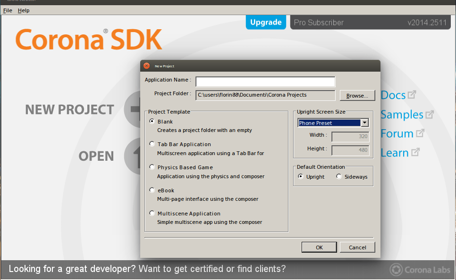This screenshot has height=280, width=456.
Task: Click the external-link icon next to Samples
Action: click(x=430, y=115)
